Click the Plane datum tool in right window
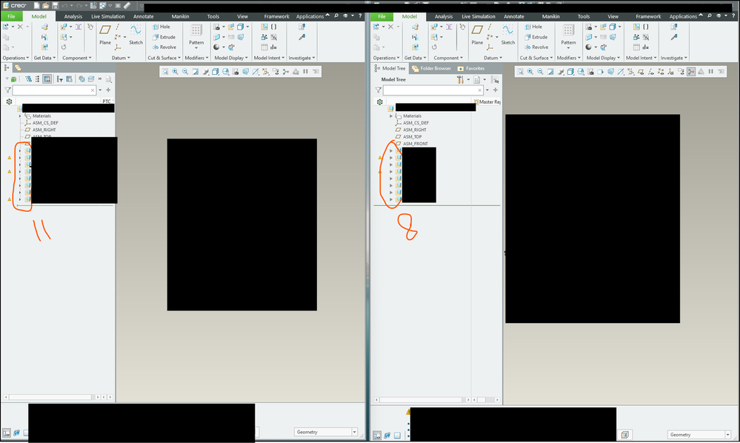 click(477, 34)
